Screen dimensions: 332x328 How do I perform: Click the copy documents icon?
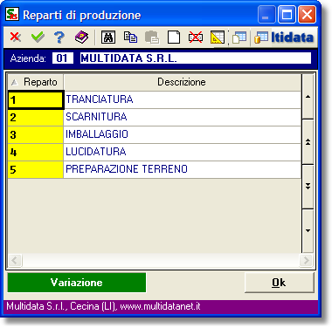click(x=130, y=38)
